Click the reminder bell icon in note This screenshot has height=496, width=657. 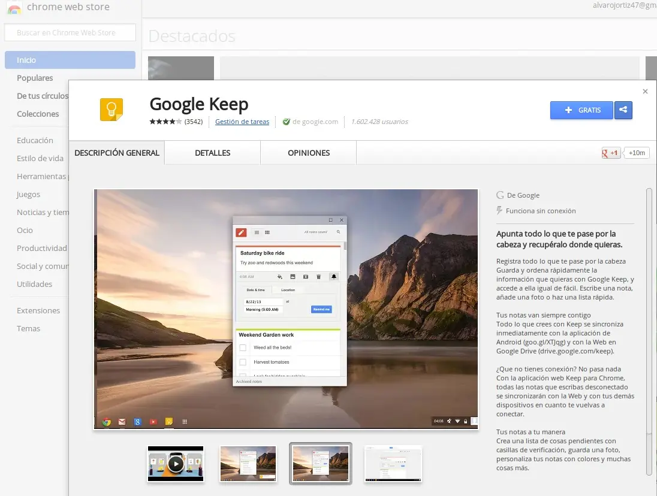[334, 277]
